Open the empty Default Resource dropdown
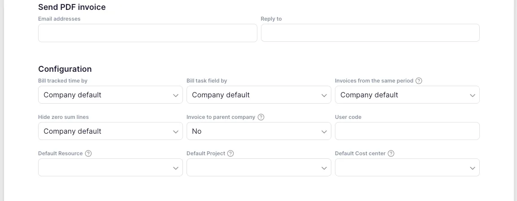The width and height of the screenshot is (517, 201). (110, 168)
